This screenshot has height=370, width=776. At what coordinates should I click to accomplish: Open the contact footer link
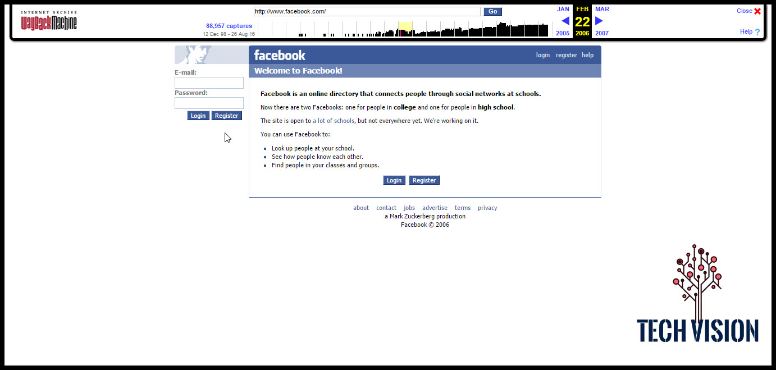coord(386,208)
